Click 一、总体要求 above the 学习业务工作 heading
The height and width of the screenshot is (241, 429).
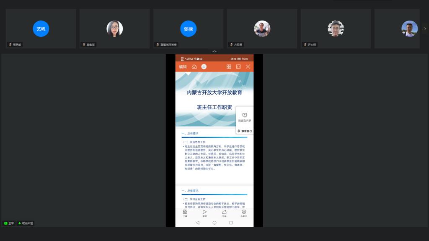(x=190, y=191)
